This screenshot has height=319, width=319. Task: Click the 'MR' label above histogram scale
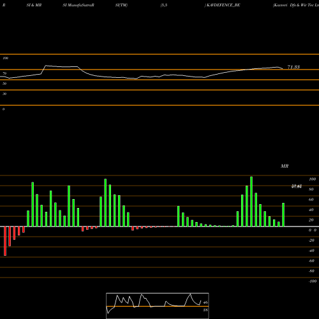pyautogui.click(x=285, y=166)
